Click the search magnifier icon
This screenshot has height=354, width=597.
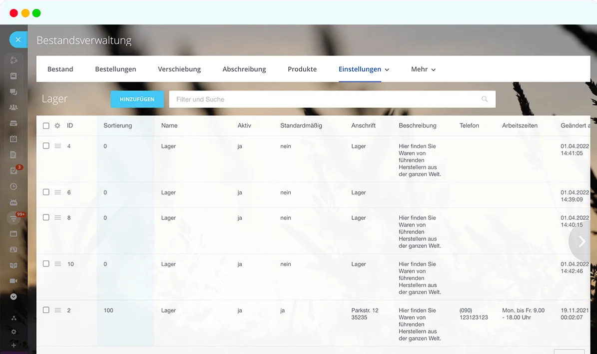pos(485,99)
